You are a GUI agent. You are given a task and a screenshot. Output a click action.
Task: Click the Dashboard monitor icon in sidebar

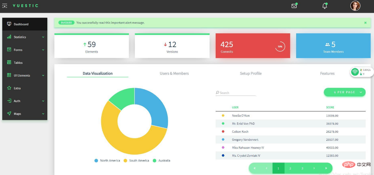coord(9,24)
